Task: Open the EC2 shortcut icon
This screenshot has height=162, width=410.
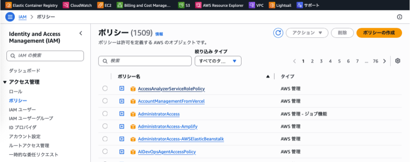Action: (100, 5)
